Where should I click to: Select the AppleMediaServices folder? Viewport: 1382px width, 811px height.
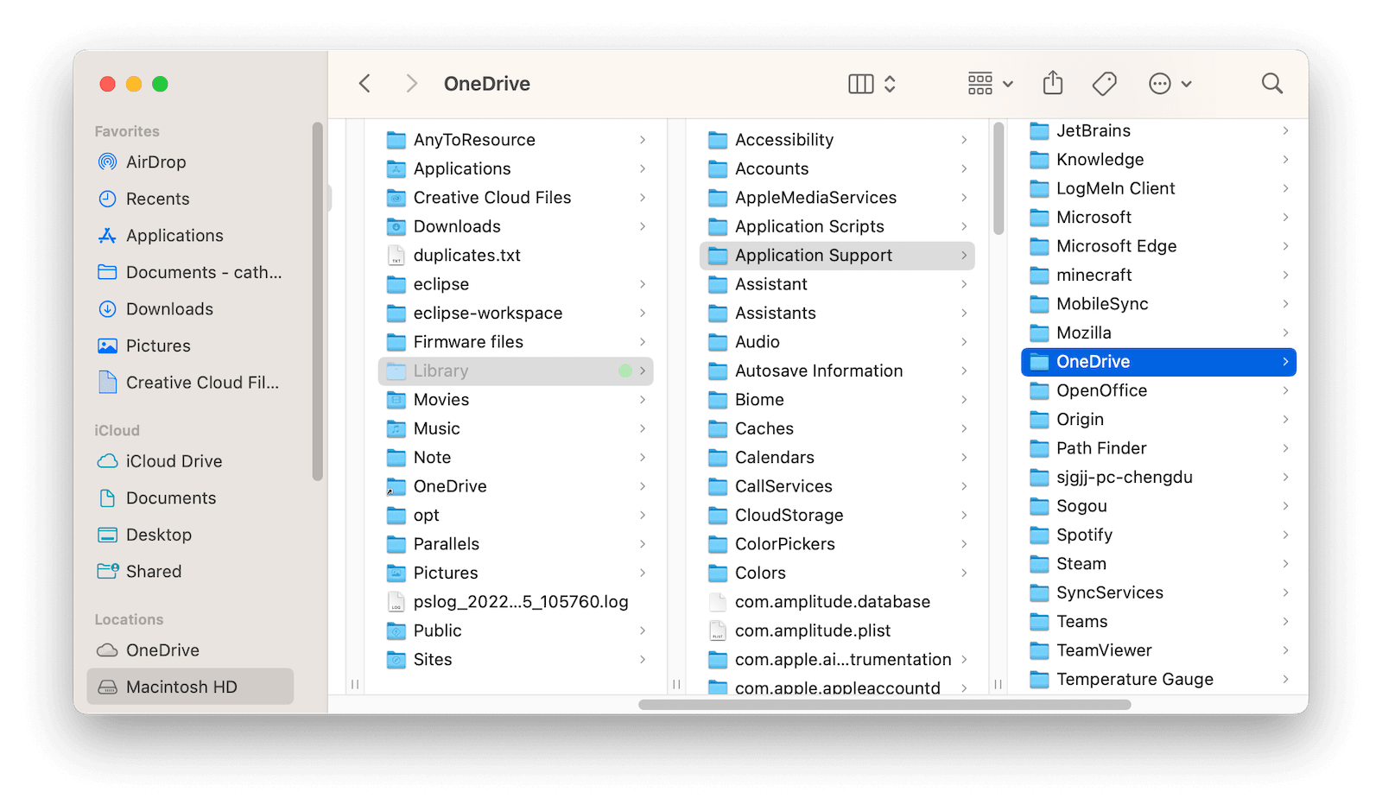837,198
